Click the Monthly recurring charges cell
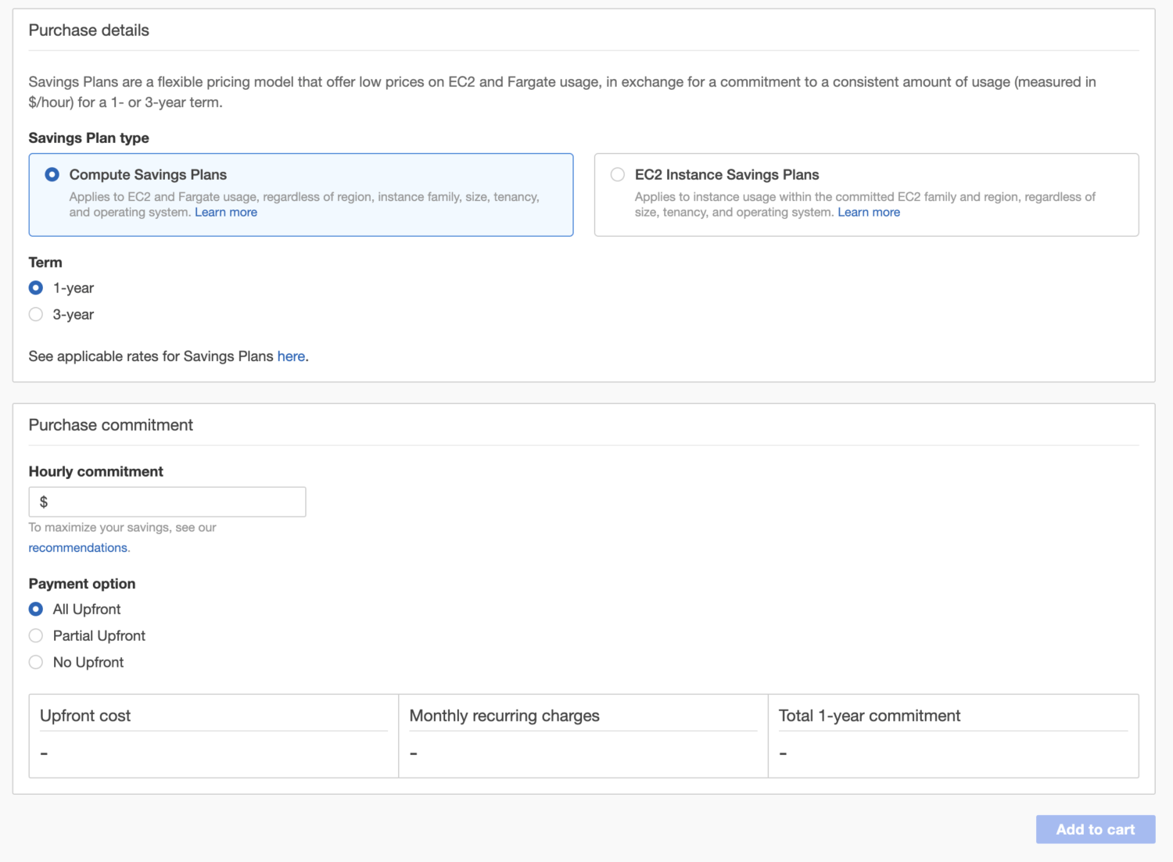 583,735
